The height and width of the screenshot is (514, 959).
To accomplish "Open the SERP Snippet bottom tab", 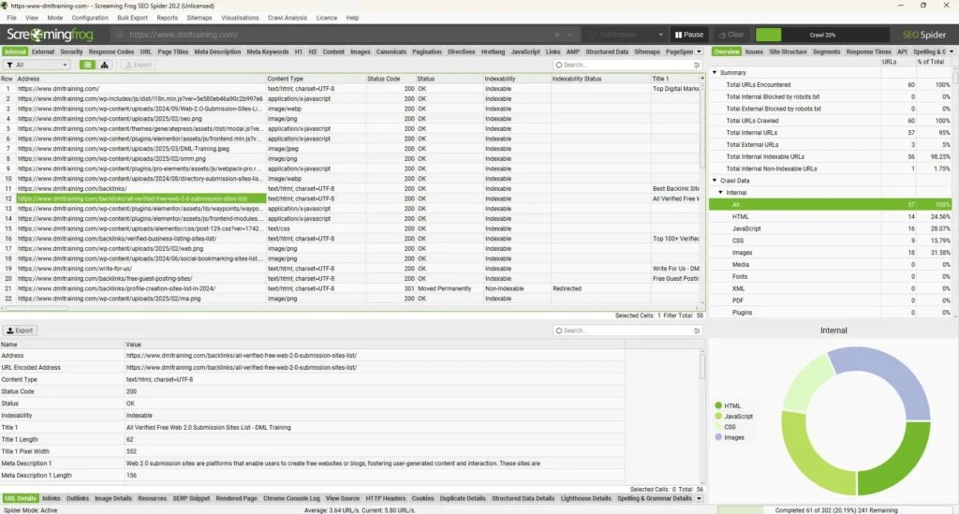I will 191,499.
